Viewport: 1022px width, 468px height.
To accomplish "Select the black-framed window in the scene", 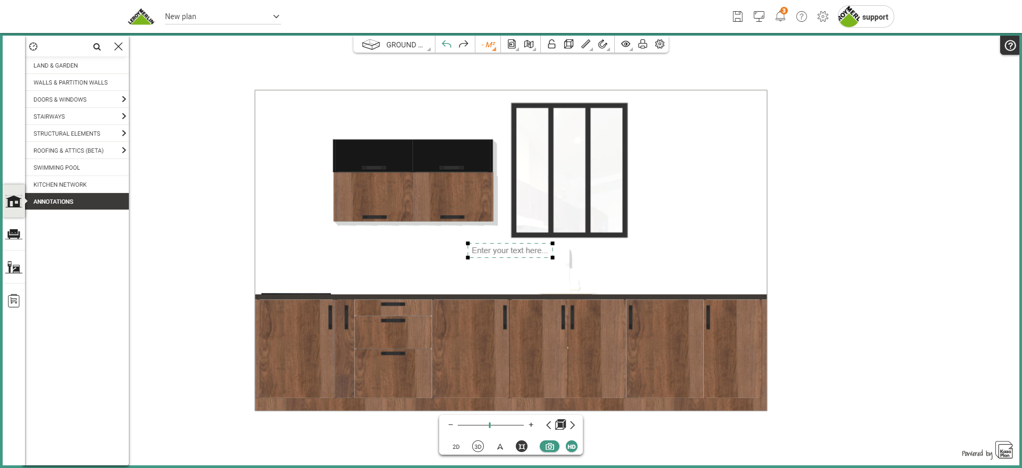I will coord(570,170).
